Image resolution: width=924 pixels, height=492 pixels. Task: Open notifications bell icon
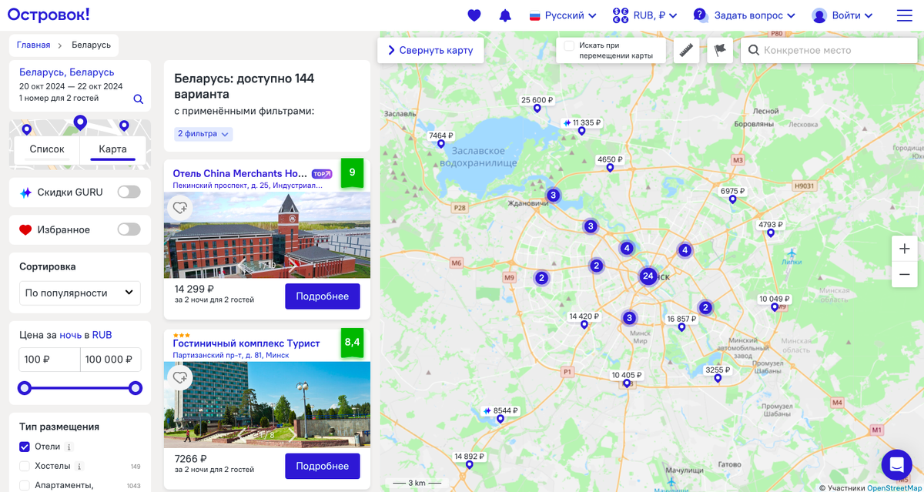505,15
